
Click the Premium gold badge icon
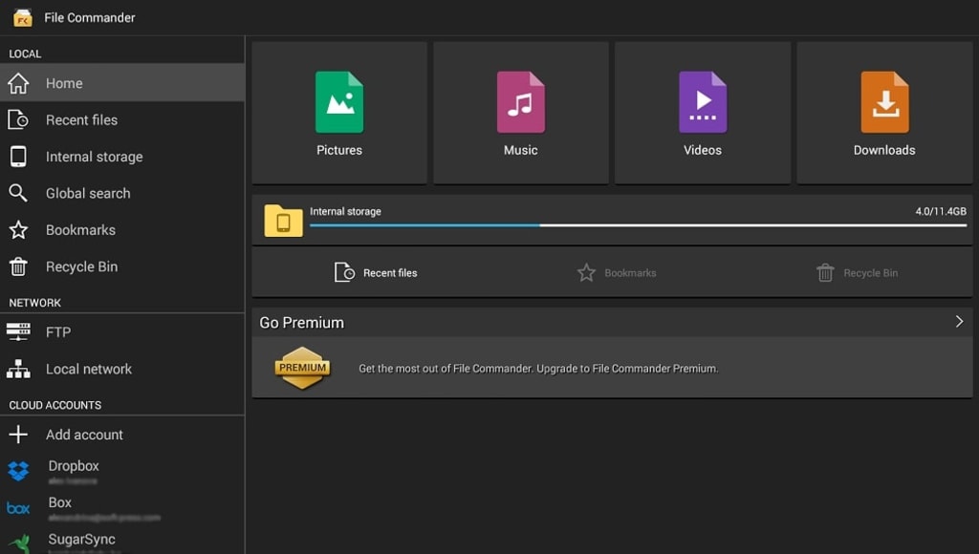[x=302, y=368]
